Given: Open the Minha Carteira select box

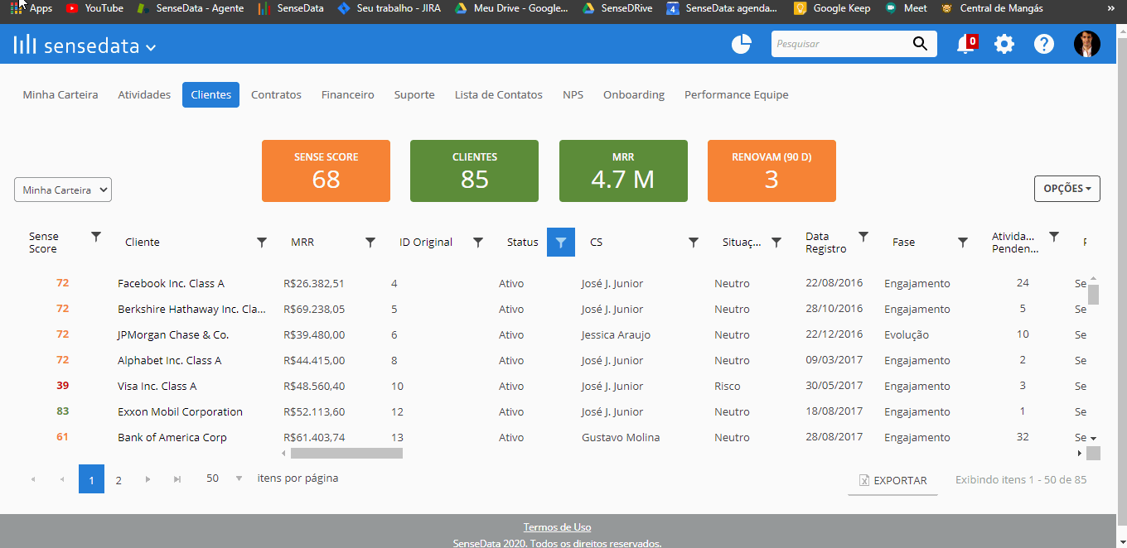Looking at the screenshot, I should pyautogui.click(x=63, y=190).
